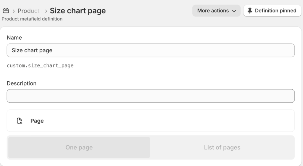The width and height of the screenshot is (303, 166).
Task: Go back to the Product breadcrumb
Action: coord(28,11)
